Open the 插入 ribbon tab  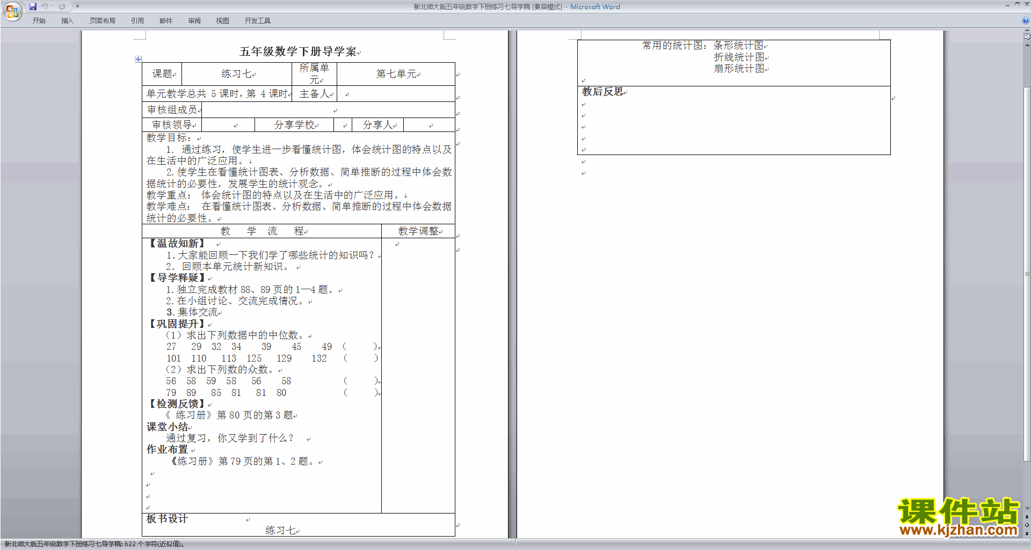pos(67,21)
